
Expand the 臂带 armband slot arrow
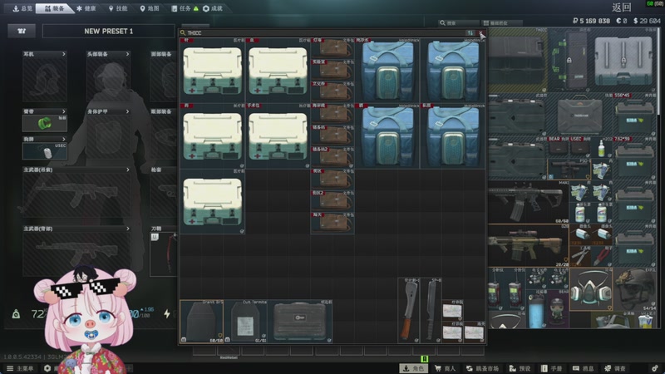click(x=64, y=111)
